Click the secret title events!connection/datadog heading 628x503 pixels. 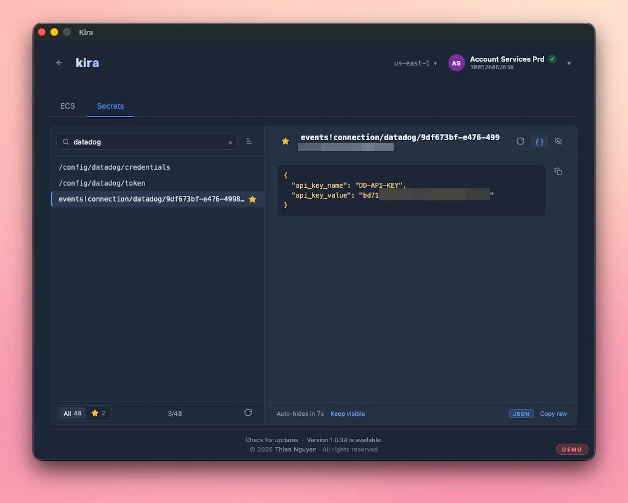point(400,138)
